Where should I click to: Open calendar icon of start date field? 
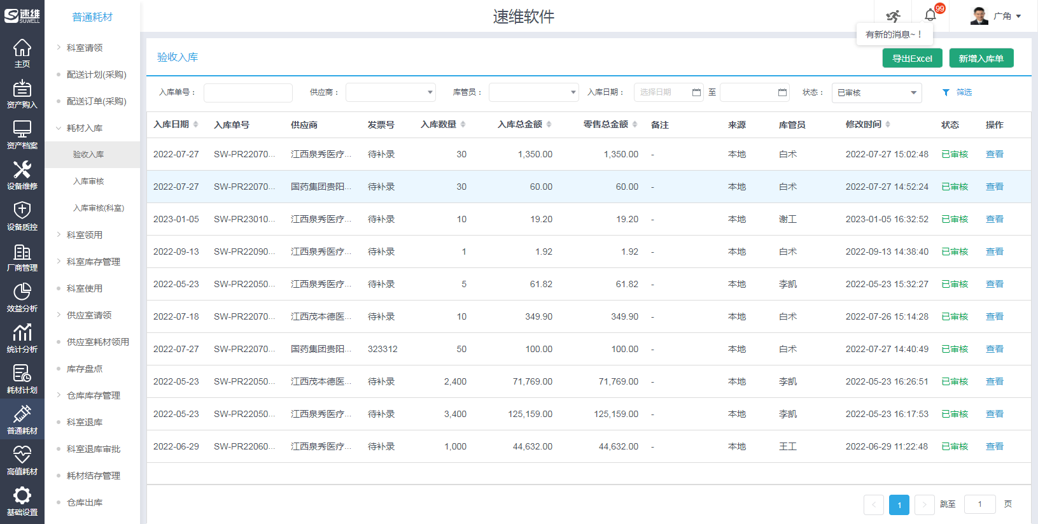(696, 92)
